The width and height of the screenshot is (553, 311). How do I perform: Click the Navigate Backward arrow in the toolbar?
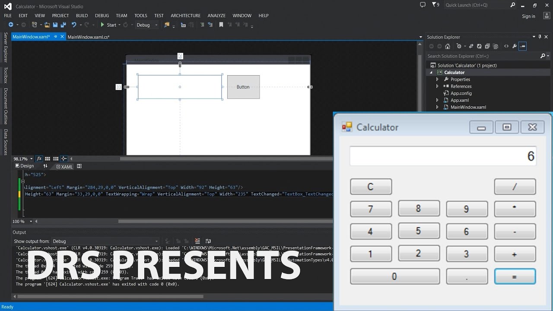click(x=11, y=25)
